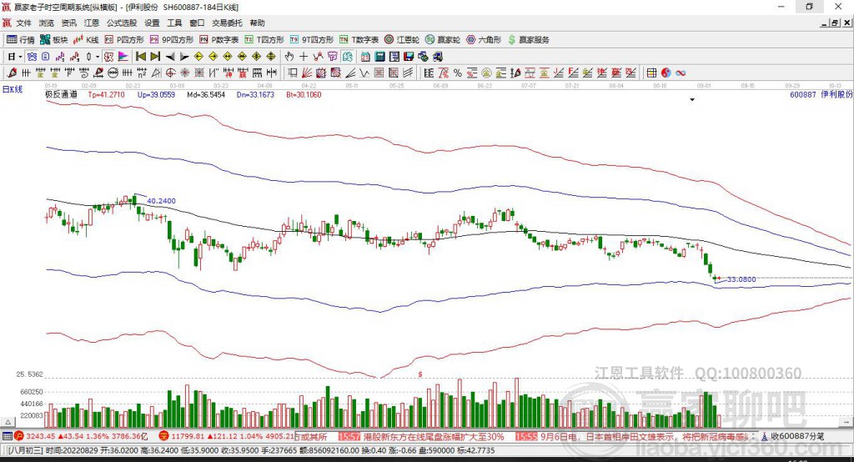Click the 极反通道 indicator label

(x=61, y=94)
